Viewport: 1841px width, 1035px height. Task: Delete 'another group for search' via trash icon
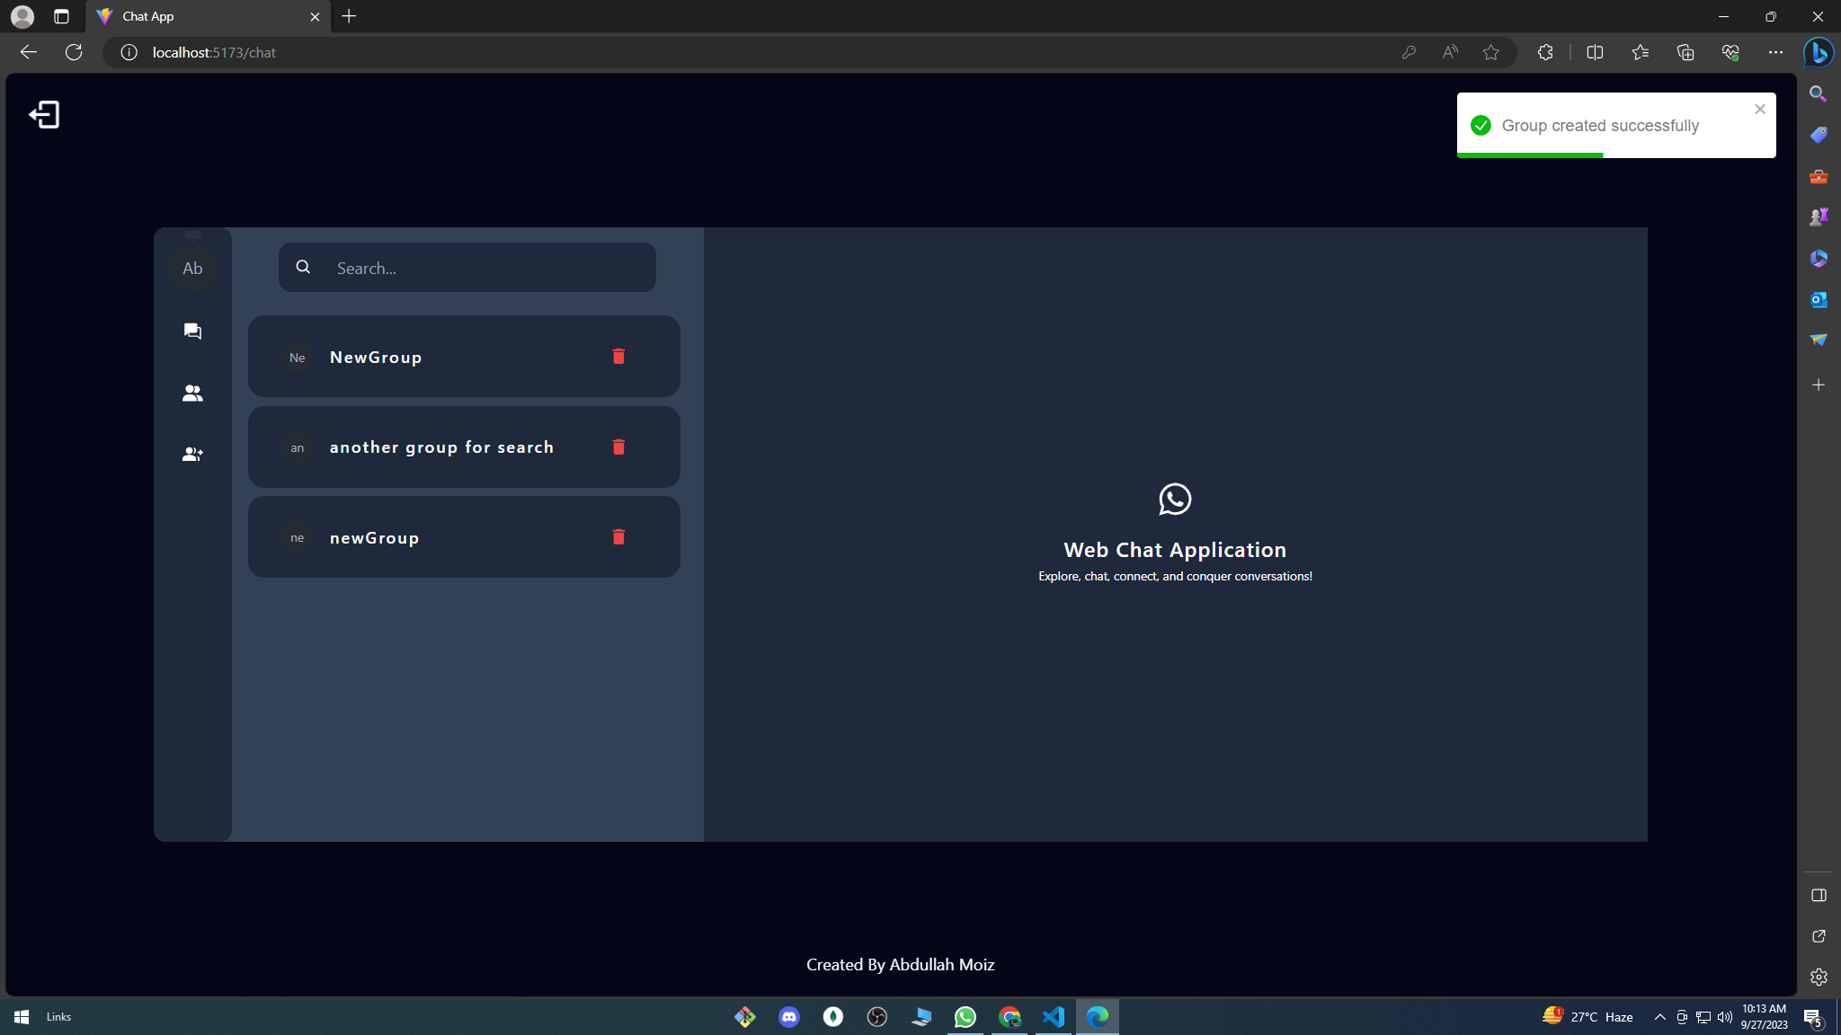[618, 447]
